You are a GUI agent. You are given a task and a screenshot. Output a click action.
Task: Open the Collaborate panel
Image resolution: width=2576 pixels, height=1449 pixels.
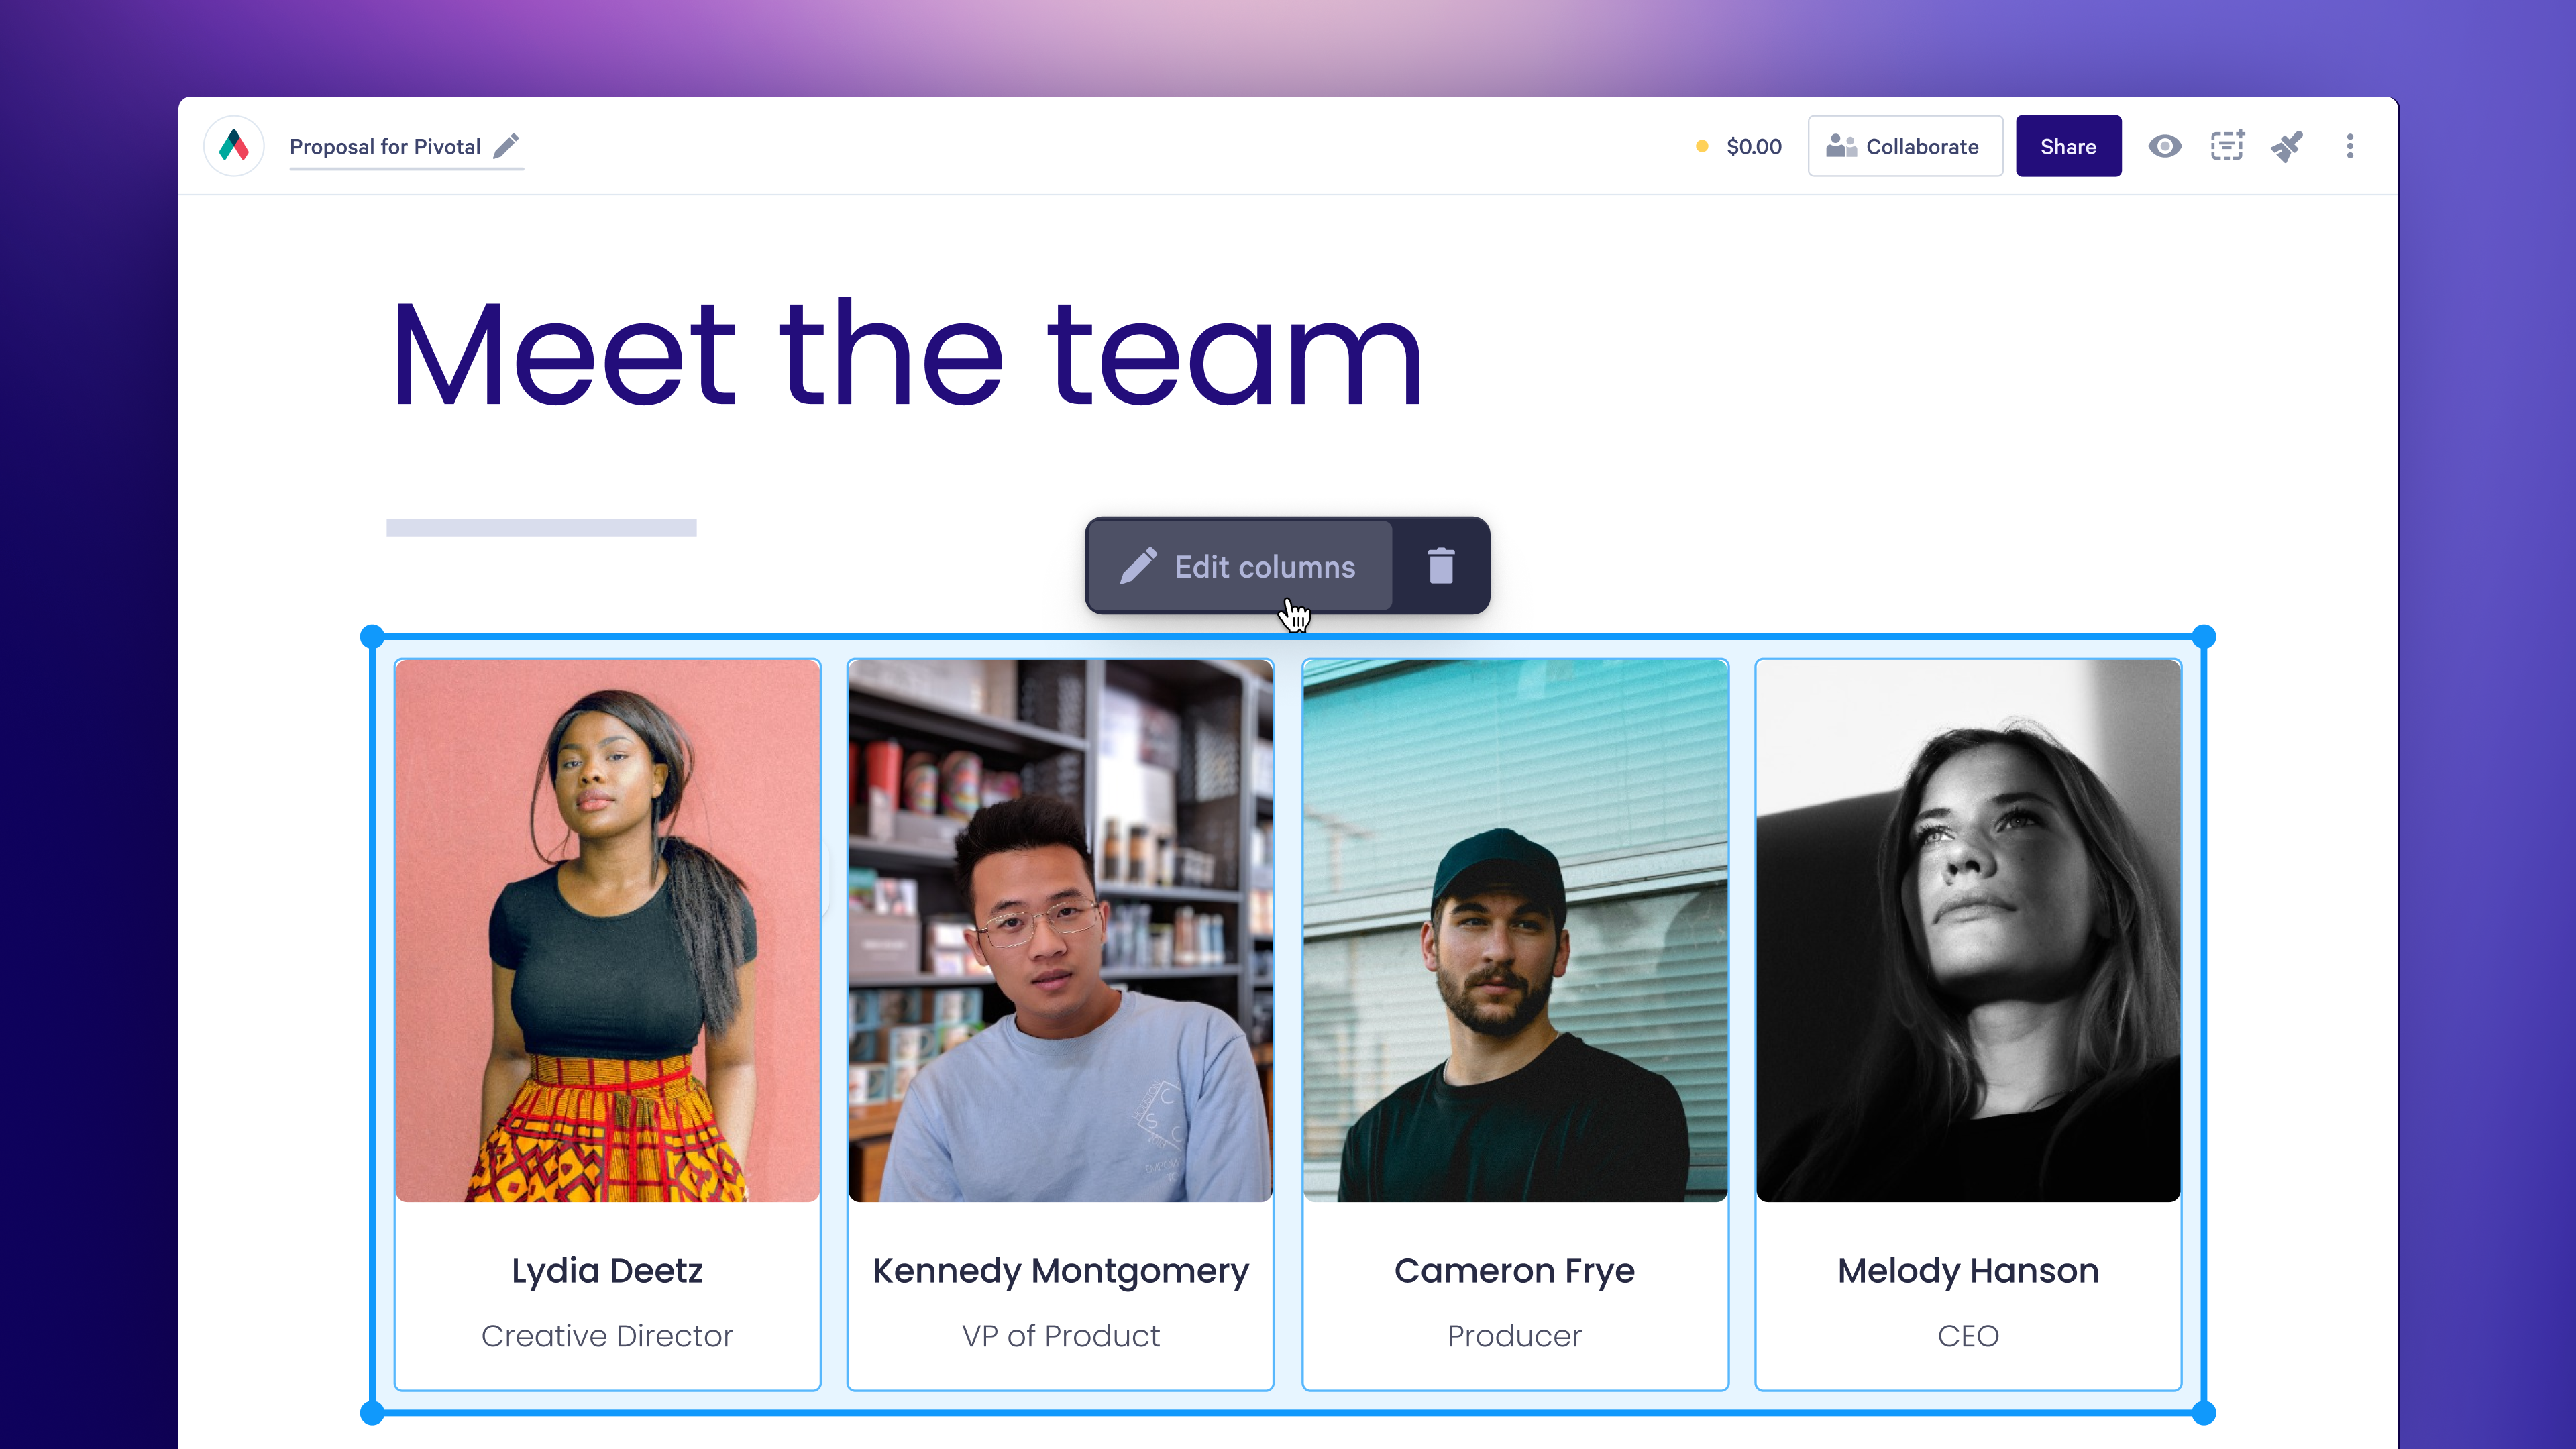tap(1904, 146)
